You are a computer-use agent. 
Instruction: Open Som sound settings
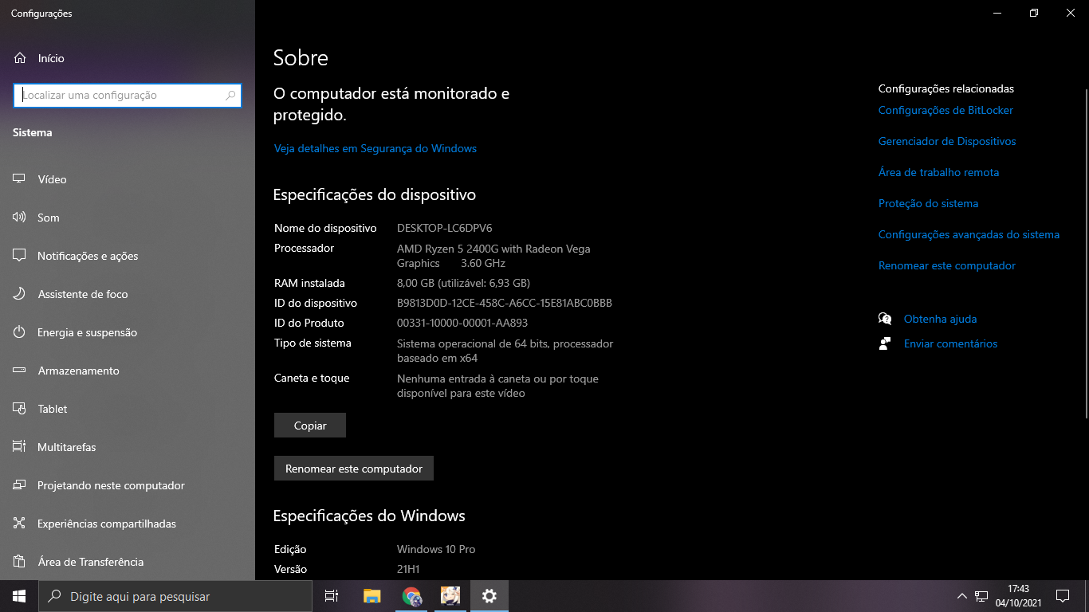click(128, 218)
